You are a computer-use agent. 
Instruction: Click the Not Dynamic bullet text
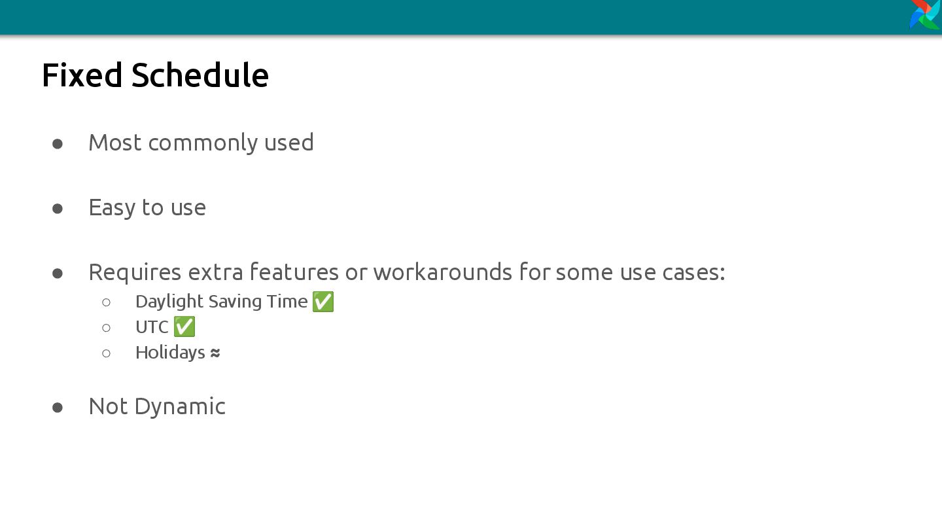point(157,406)
